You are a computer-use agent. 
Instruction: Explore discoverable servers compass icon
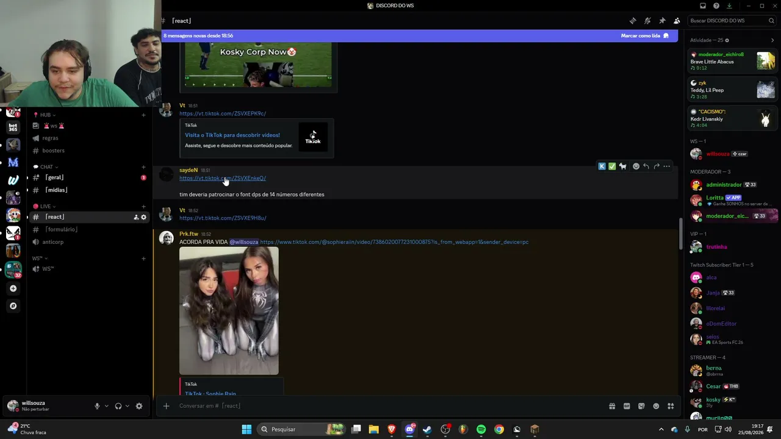point(13,306)
